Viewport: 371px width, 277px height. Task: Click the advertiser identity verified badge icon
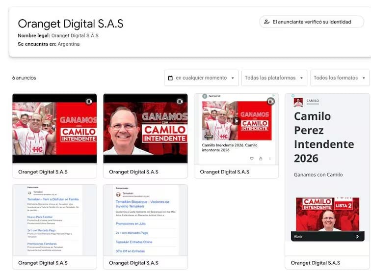pyautogui.click(x=266, y=22)
